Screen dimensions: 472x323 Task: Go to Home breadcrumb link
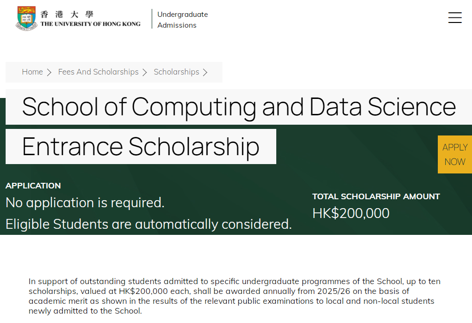(32, 72)
